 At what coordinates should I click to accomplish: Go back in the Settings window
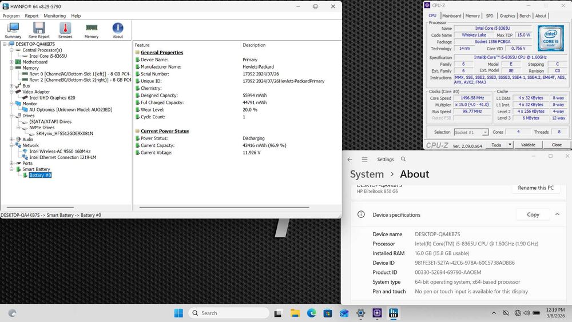350,160
